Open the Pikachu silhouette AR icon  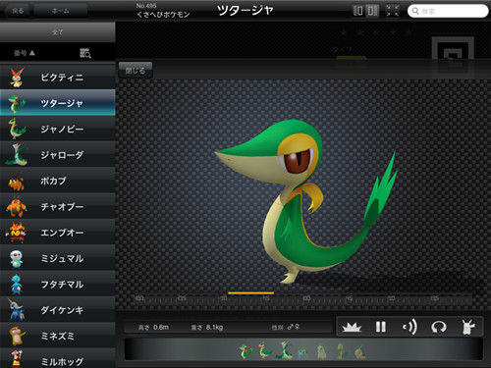[467, 327]
